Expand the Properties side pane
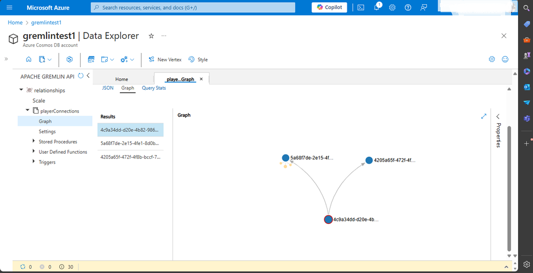 [x=498, y=116]
